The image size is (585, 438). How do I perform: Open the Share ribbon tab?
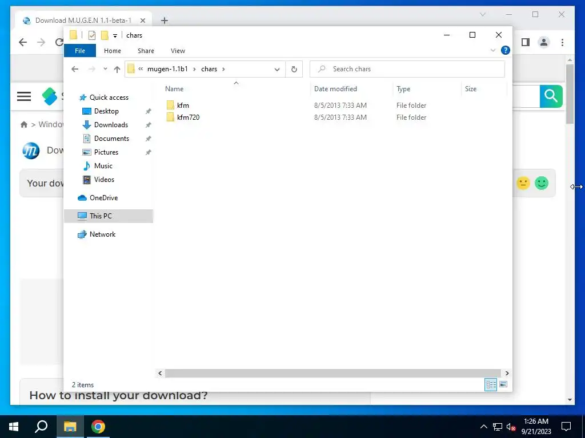[146, 51]
